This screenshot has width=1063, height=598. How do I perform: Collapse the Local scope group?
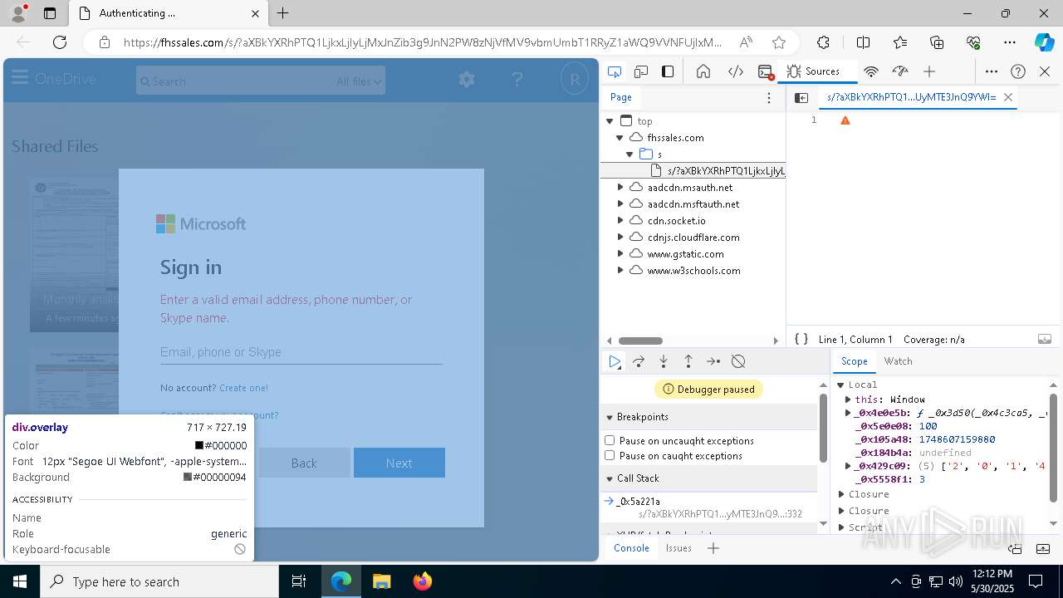840,385
